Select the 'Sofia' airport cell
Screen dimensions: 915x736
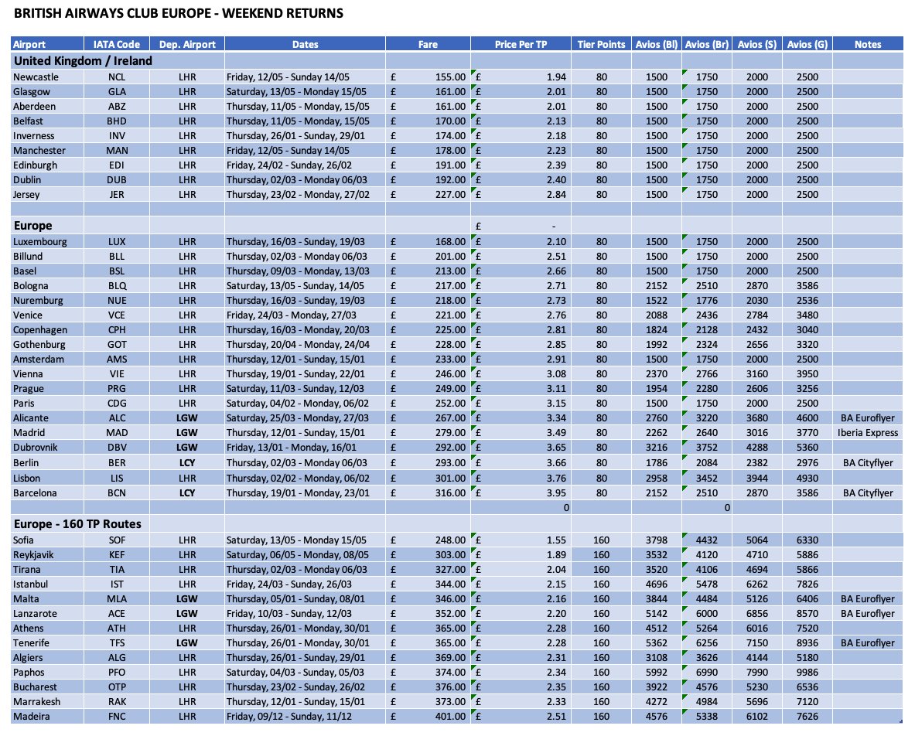tap(47, 540)
